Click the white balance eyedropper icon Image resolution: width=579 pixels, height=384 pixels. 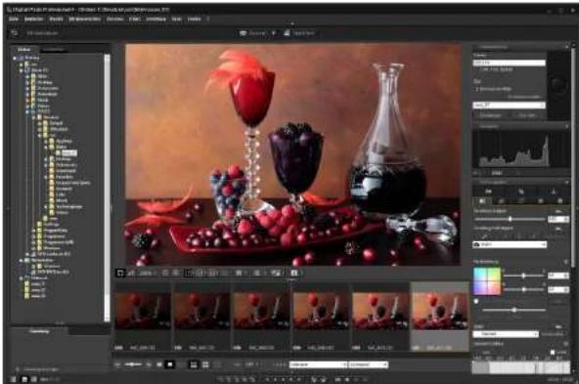[x=484, y=235]
